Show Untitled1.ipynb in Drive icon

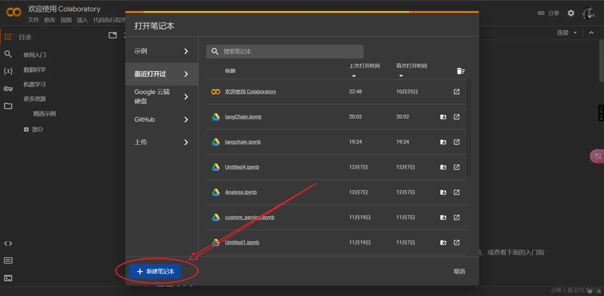coord(443,243)
